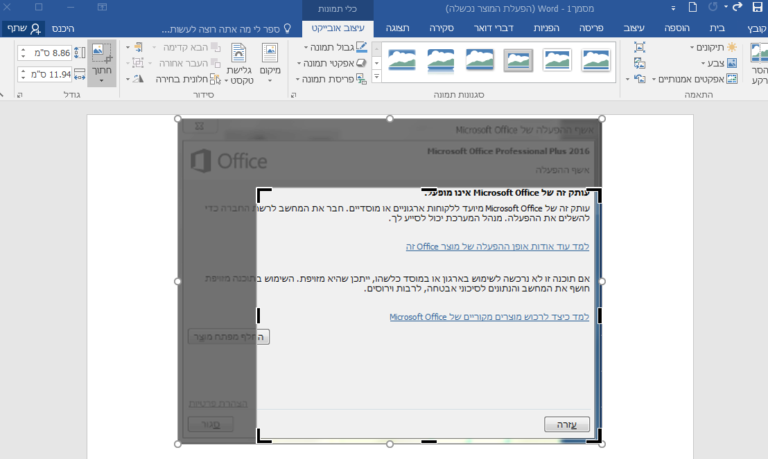The image size is (768, 459).
Task: Apply the plain white frame style, first on the right
Action: tap(596, 60)
